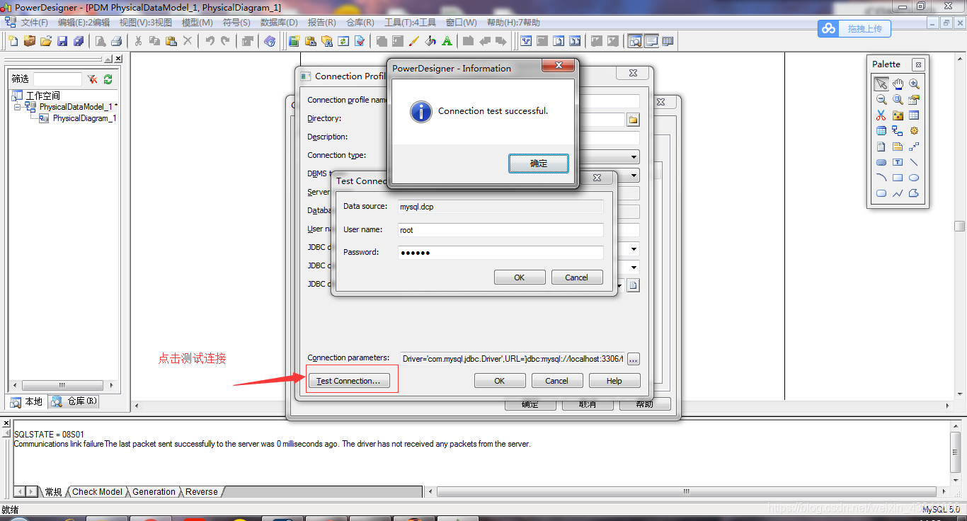Select the Grabber hand tool in Palette
Viewport: 967px width, 521px height.
898,84
